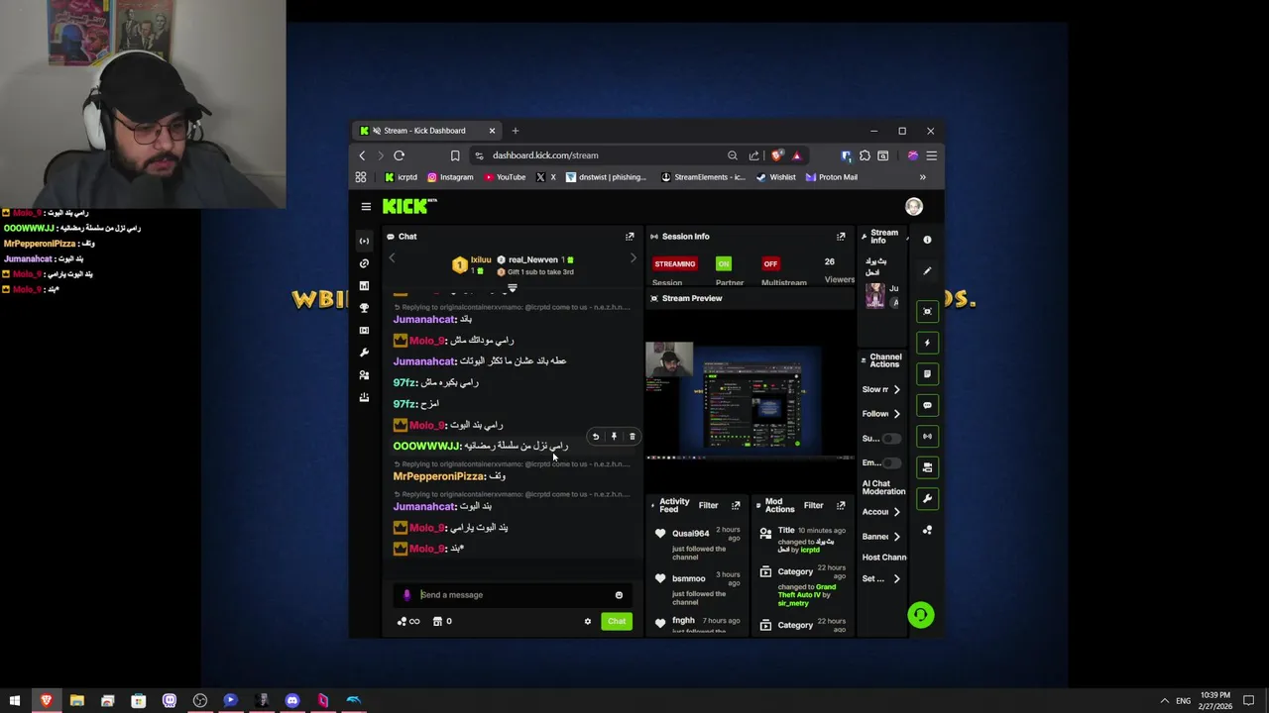
Task: Click the Host Channel action
Action: [883, 558]
